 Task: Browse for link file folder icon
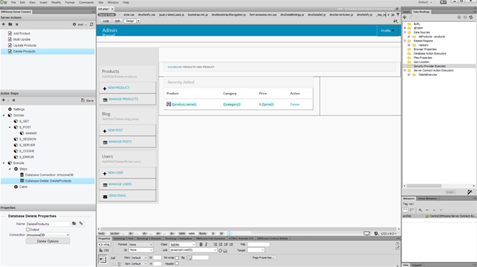click(225, 251)
